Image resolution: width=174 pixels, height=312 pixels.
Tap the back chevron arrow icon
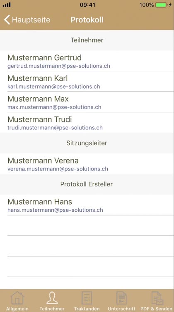tap(7, 20)
